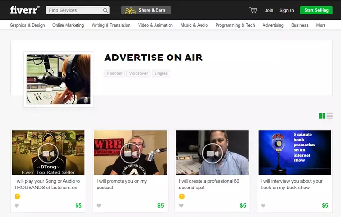Expand the More categories menu
Image resolution: width=341 pixels, height=217 pixels.
[321, 25]
